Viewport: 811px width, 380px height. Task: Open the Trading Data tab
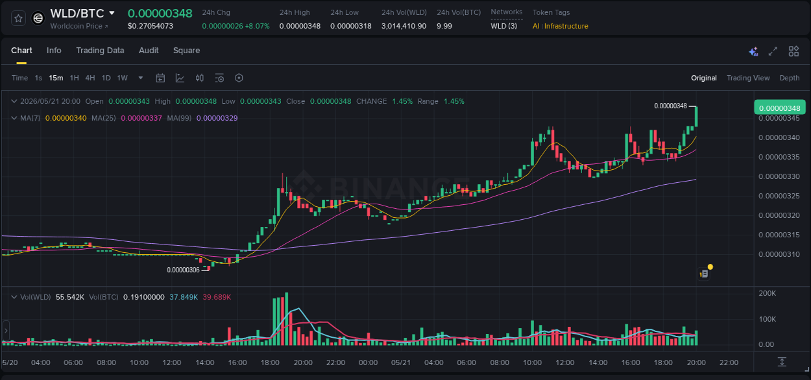100,51
